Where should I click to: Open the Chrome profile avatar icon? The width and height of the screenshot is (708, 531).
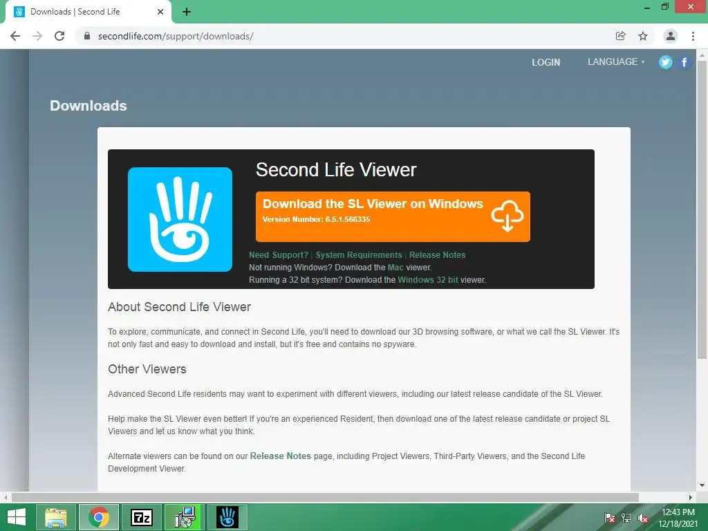click(x=671, y=36)
